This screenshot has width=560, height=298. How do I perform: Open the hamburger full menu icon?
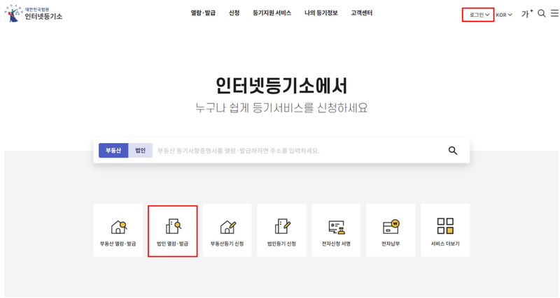554,13
